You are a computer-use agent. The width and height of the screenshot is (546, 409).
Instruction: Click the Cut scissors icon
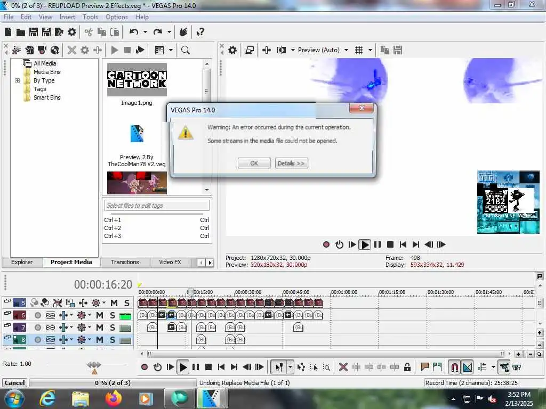tap(89, 32)
